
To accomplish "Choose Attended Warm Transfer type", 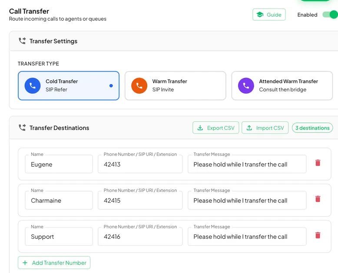I will pos(282,85).
